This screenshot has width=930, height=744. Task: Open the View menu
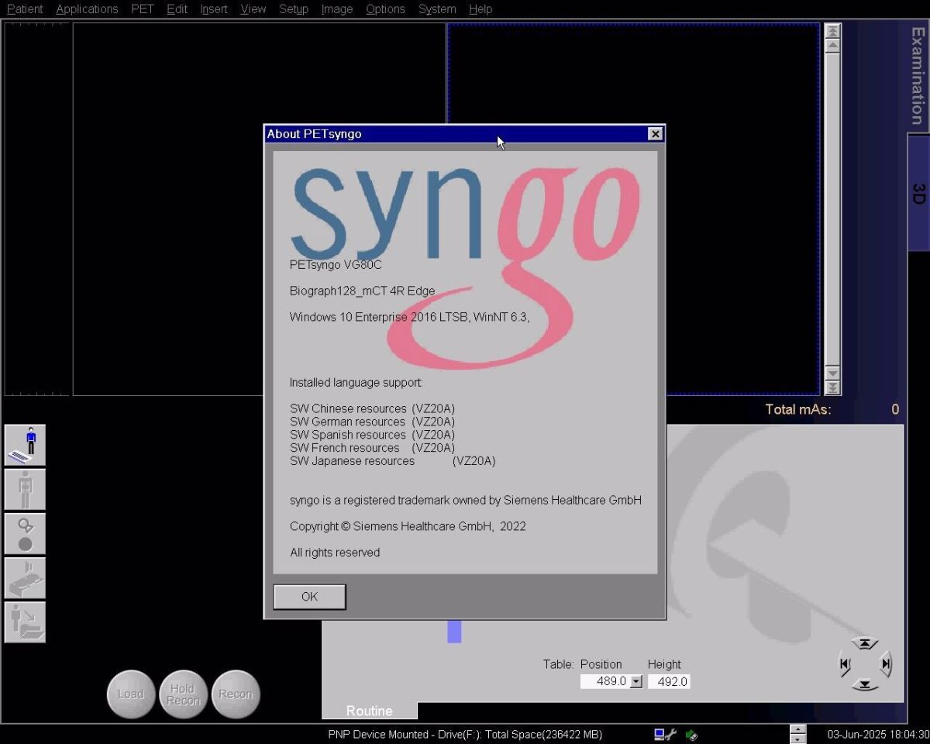coord(253,9)
